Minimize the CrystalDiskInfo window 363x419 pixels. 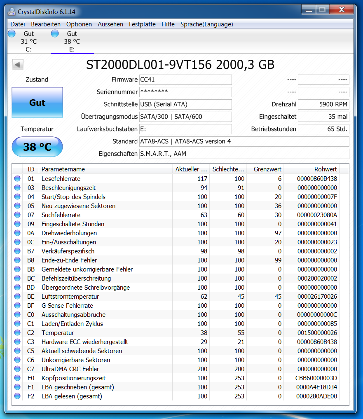309,10
